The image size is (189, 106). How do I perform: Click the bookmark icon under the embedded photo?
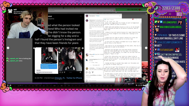(x=80, y=72)
